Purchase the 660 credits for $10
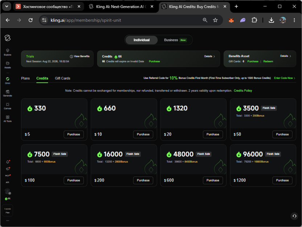The height and width of the screenshot is (227, 302). click(x=143, y=134)
